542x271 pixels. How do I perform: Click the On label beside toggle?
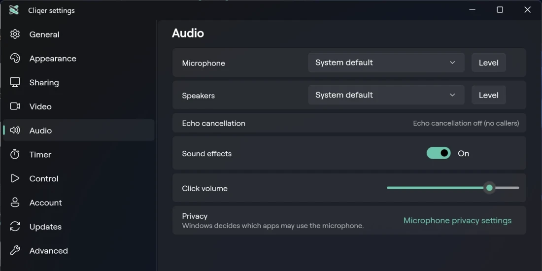463,153
